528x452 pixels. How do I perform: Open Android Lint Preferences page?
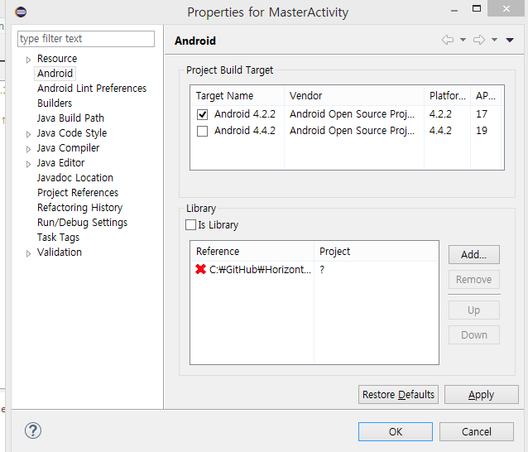[x=92, y=89]
